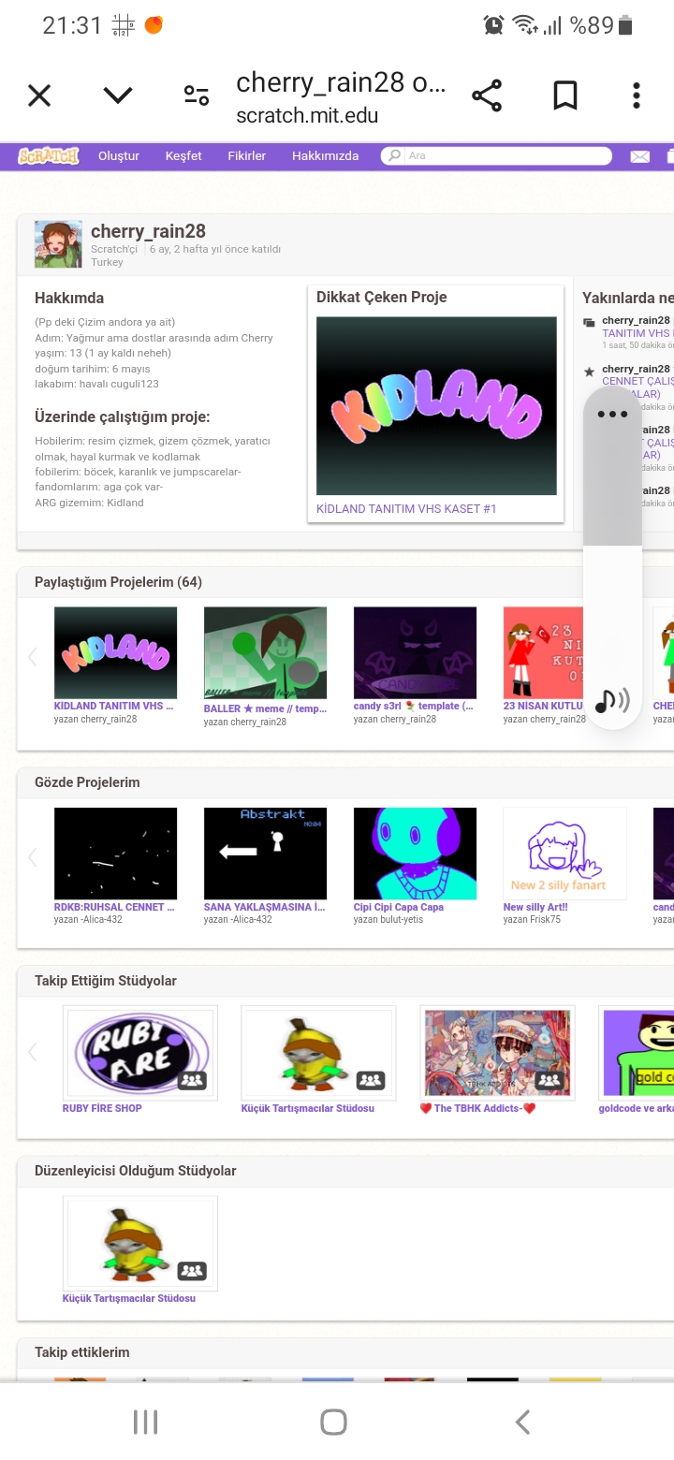This screenshot has width=674, height=1460.
Task: Open the Oluştur menu item
Action: [119, 156]
